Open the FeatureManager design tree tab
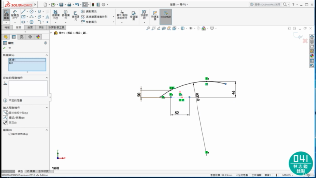 [5, 37]
